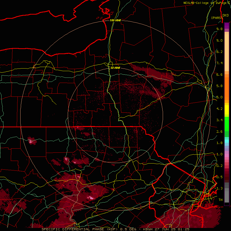This screenshot has height=231, width=231.
Task: Click the 9.0 value on color scale
Action: (219, 40)
